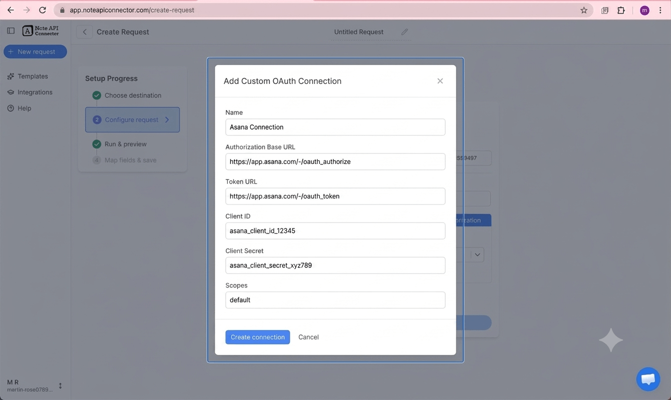Image resolution: width=671 pixels, height=400 pixels.
Task: Close the Add Custom OAuth Connection dialog
Action: [440, 81]
